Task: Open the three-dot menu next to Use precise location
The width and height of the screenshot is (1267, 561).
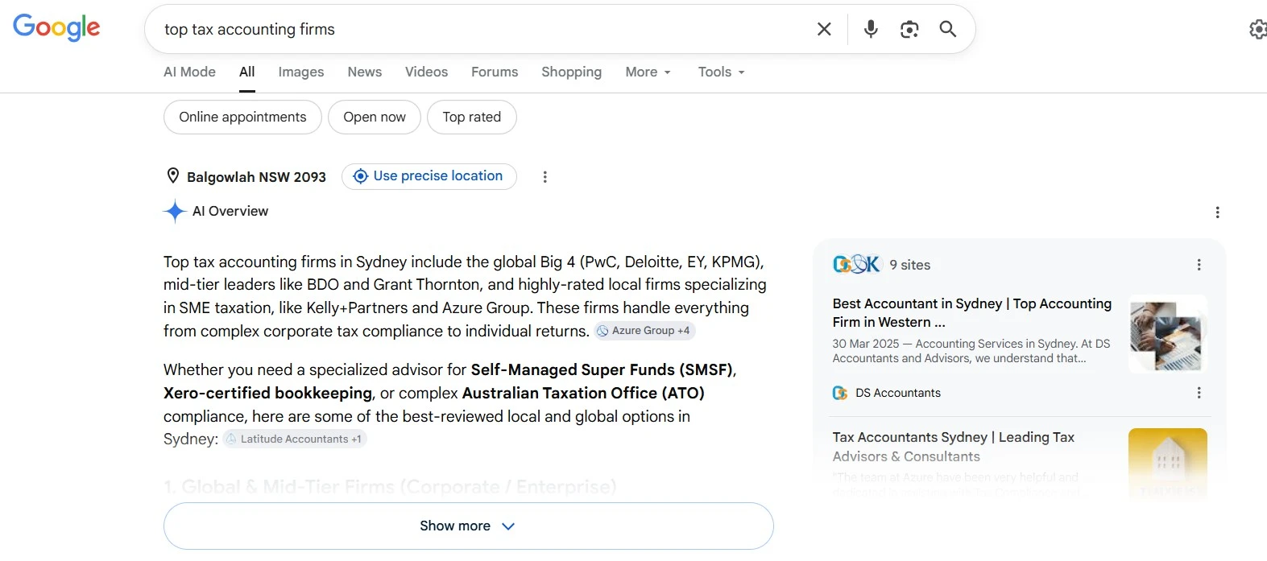Action: [545, 177]
